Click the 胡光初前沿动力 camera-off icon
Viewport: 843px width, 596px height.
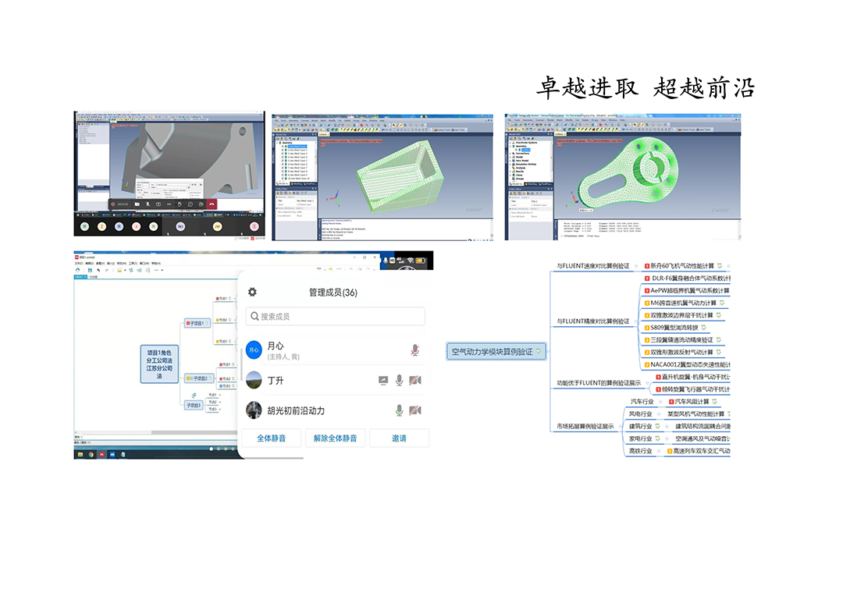(x=415, y=410)
